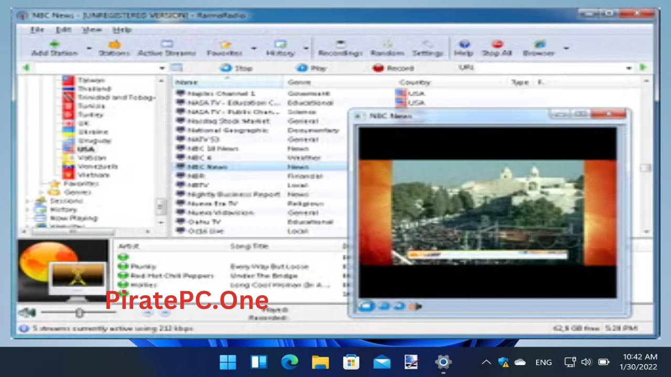671x377 pixels.
Task: Select Venezuela in the country tree
Action: [x=98, y=166]
